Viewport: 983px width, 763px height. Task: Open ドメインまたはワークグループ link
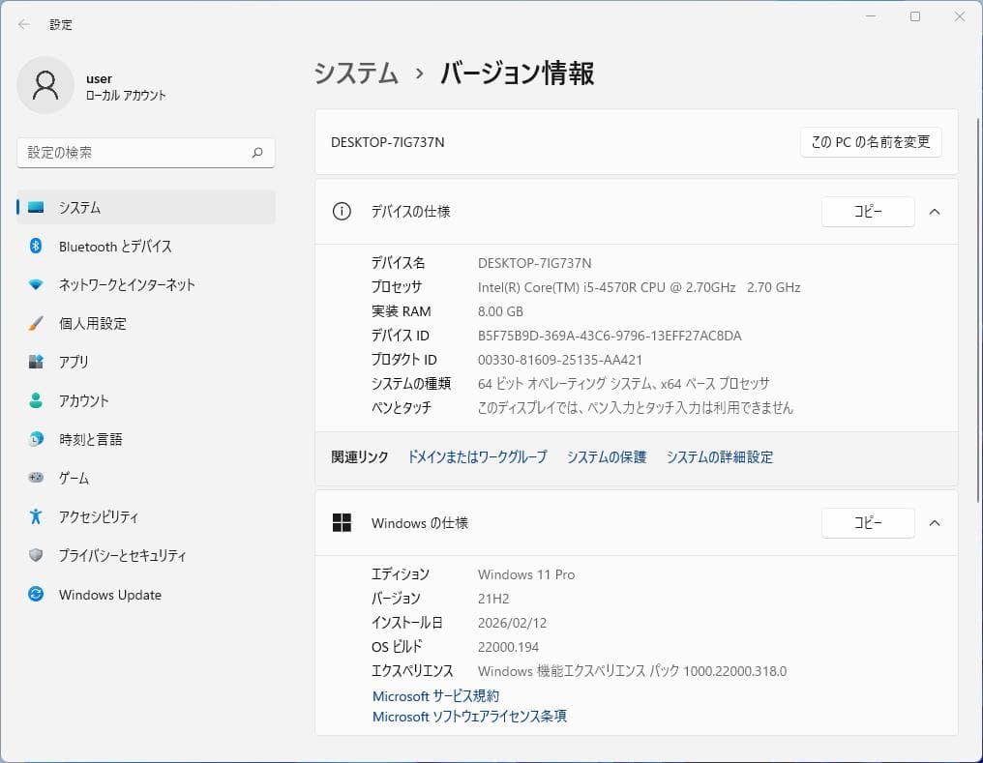(477, 456)
